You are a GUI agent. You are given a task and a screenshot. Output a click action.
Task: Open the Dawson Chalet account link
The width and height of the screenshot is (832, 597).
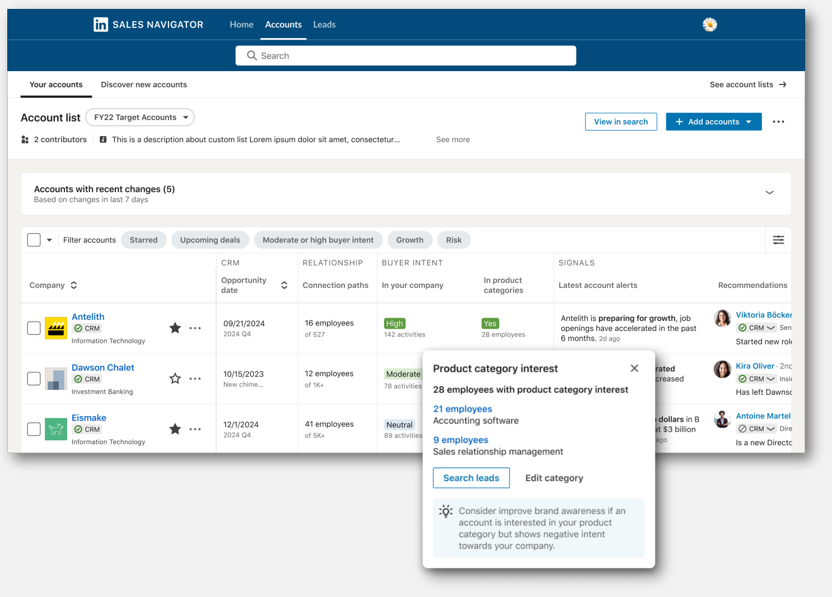103,367
